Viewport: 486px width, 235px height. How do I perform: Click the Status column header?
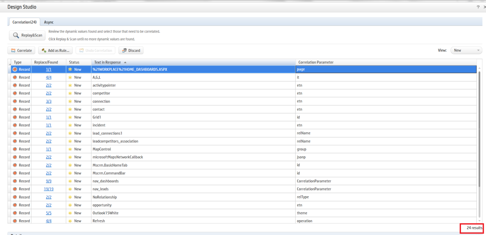(79, 62)
